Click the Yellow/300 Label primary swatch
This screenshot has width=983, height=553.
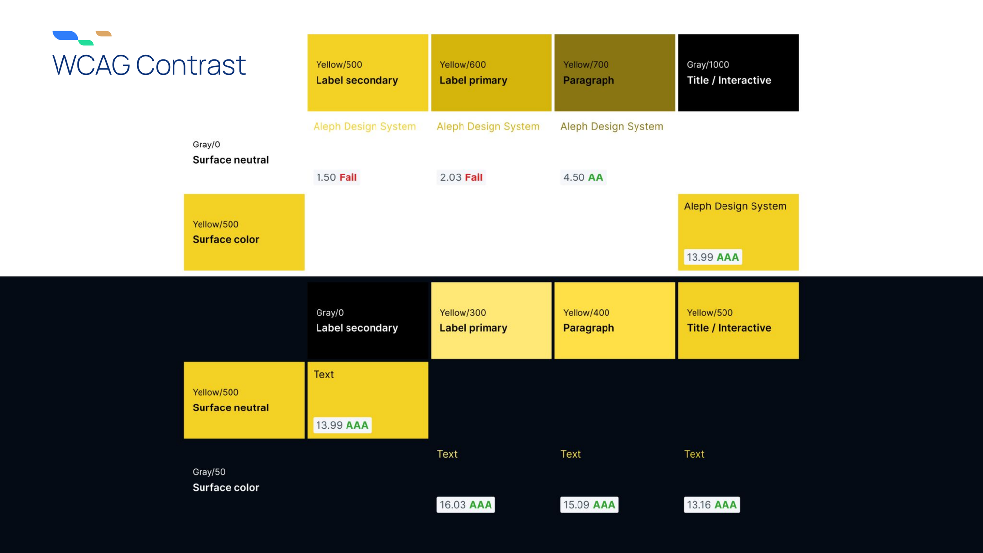491,320
